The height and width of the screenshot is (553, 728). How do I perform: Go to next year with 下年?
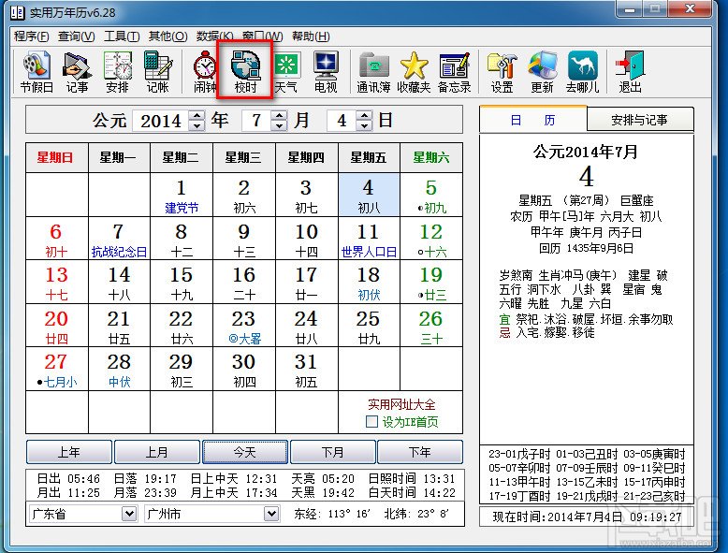(x=420, y=452)
